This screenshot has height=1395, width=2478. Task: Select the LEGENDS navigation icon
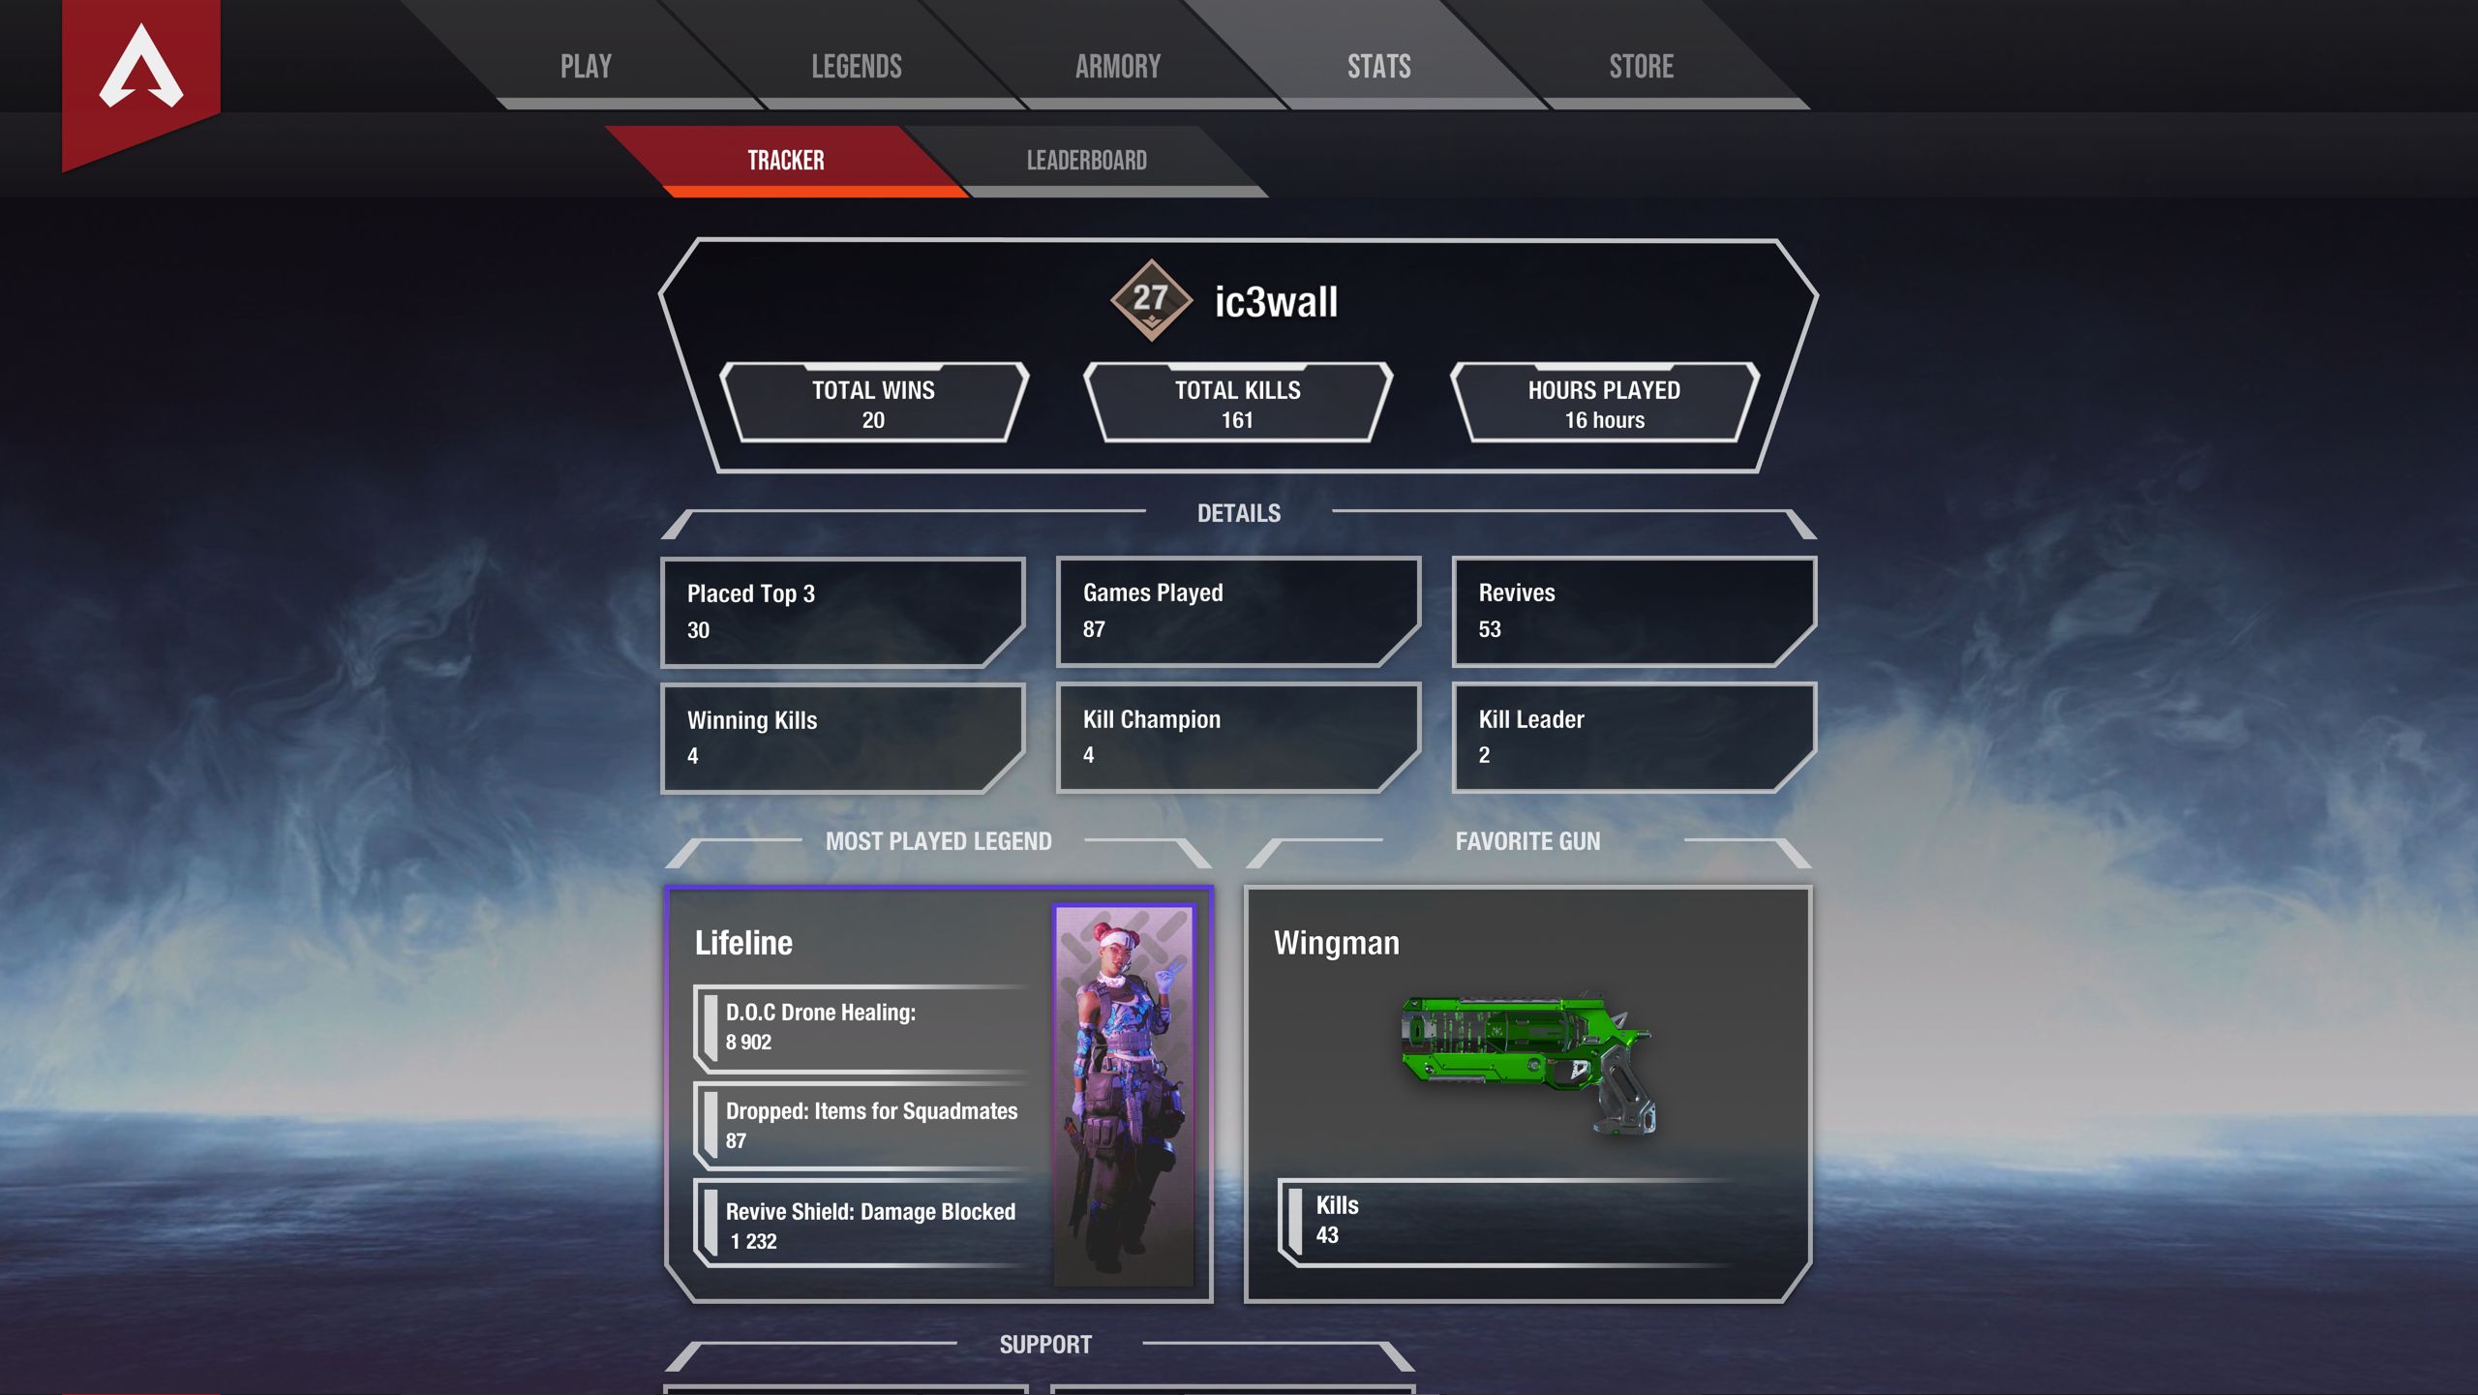pos(856,63)
